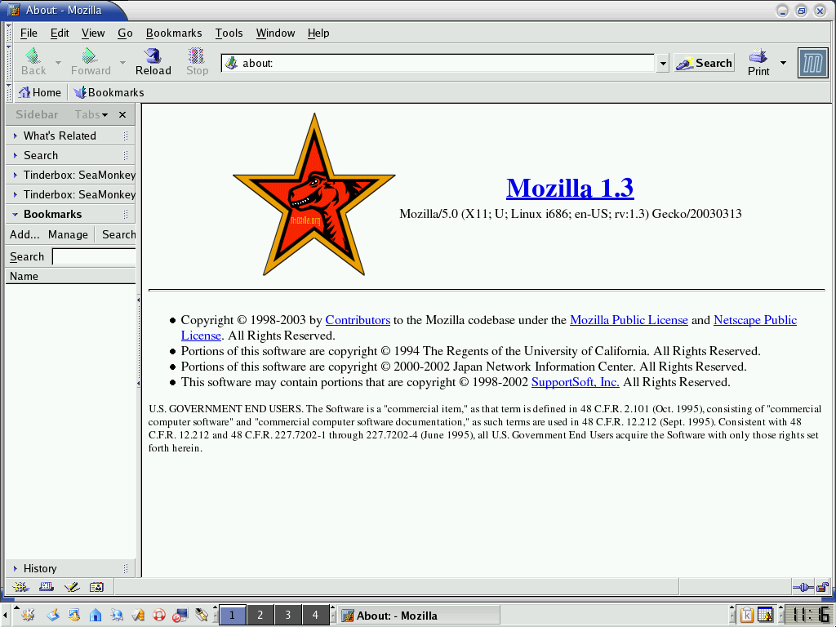Open the Edit menu
836x627 pixels.
click(60, 33)
